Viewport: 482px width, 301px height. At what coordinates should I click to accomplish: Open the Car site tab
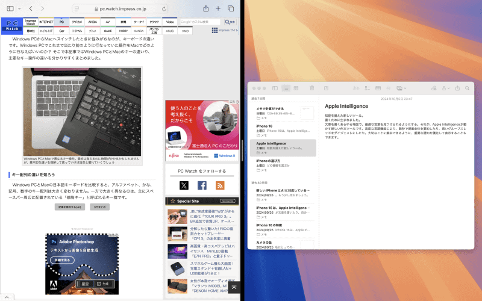click(61, 31)
